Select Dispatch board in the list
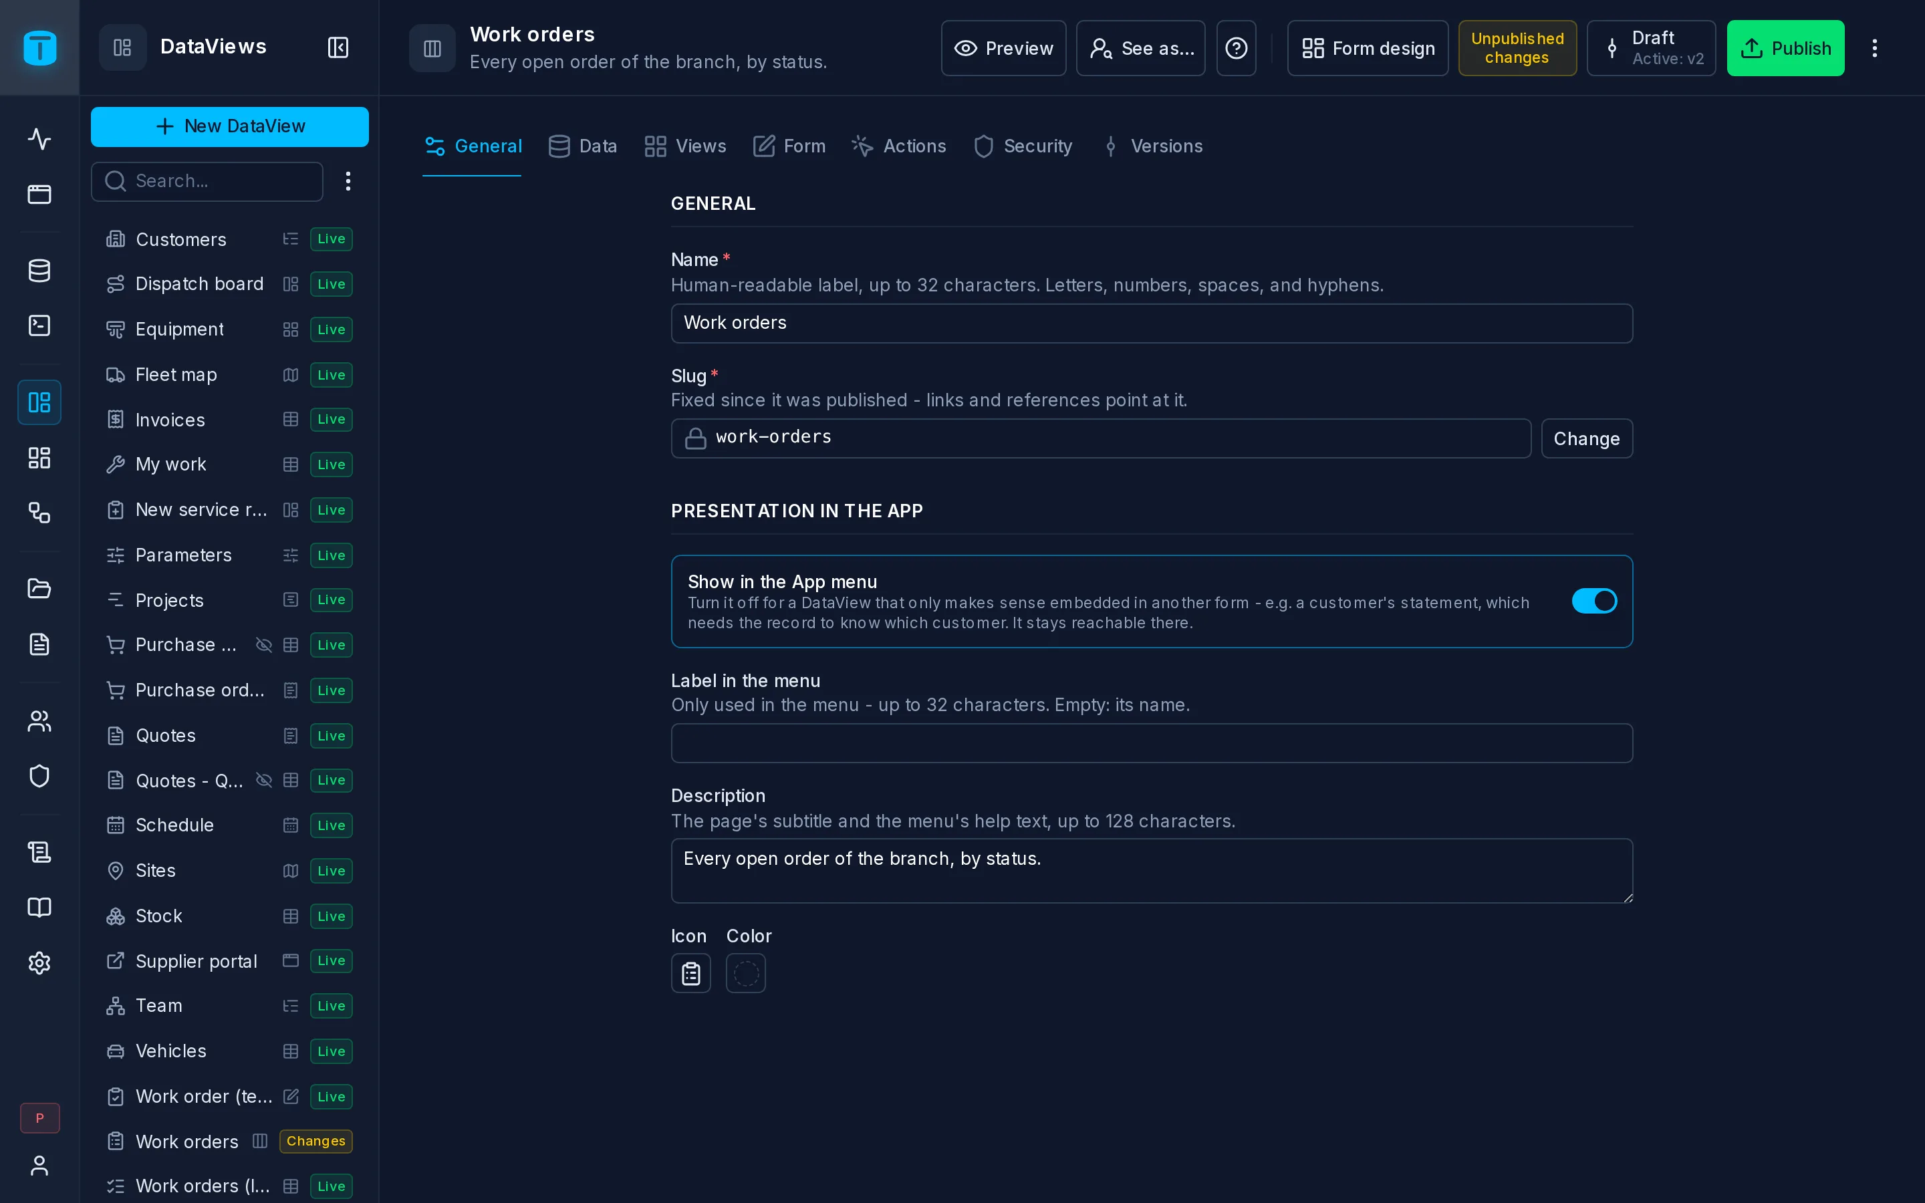The image size is (1925, 1203). 229,284
